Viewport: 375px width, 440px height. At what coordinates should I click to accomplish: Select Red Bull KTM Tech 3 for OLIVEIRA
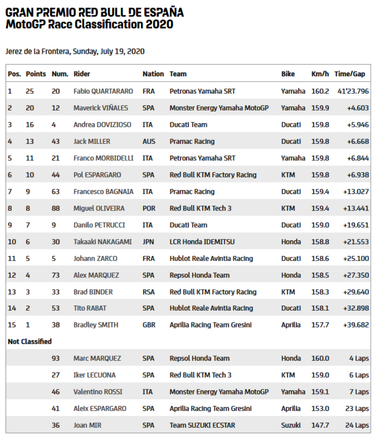tap(200, 209)
